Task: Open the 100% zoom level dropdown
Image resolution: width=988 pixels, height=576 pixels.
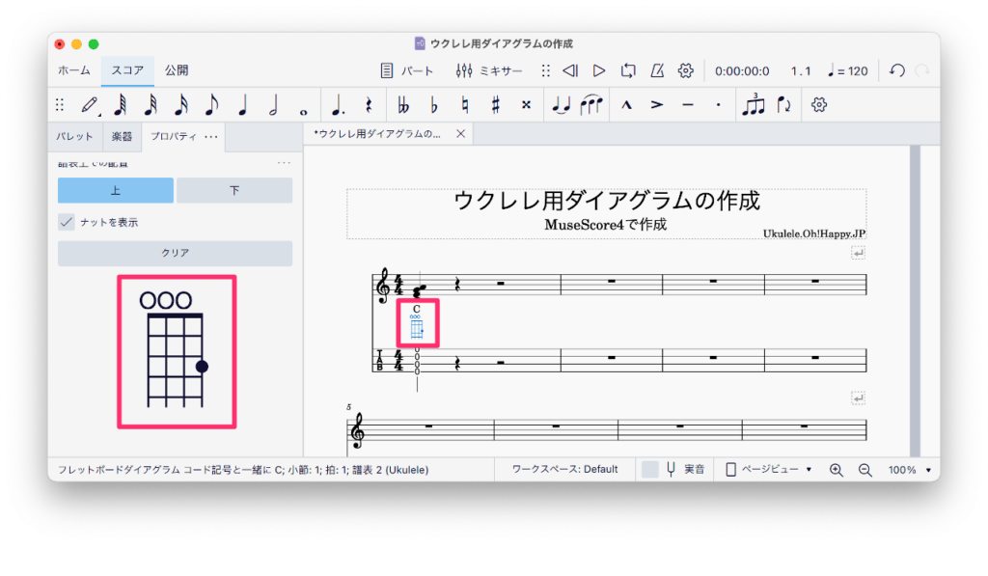Action: [909, 469]
